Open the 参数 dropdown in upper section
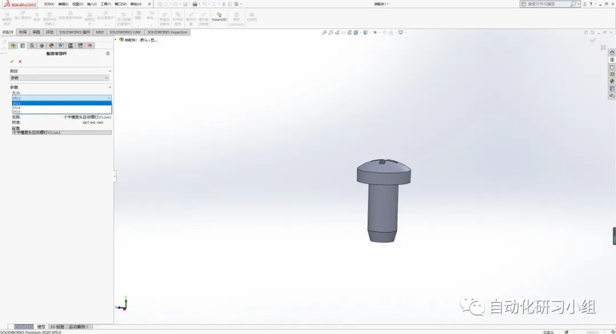 pyautogui.click(x=59, y=78)
